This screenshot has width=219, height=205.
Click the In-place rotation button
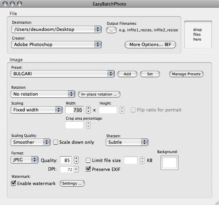pos(99,94)
